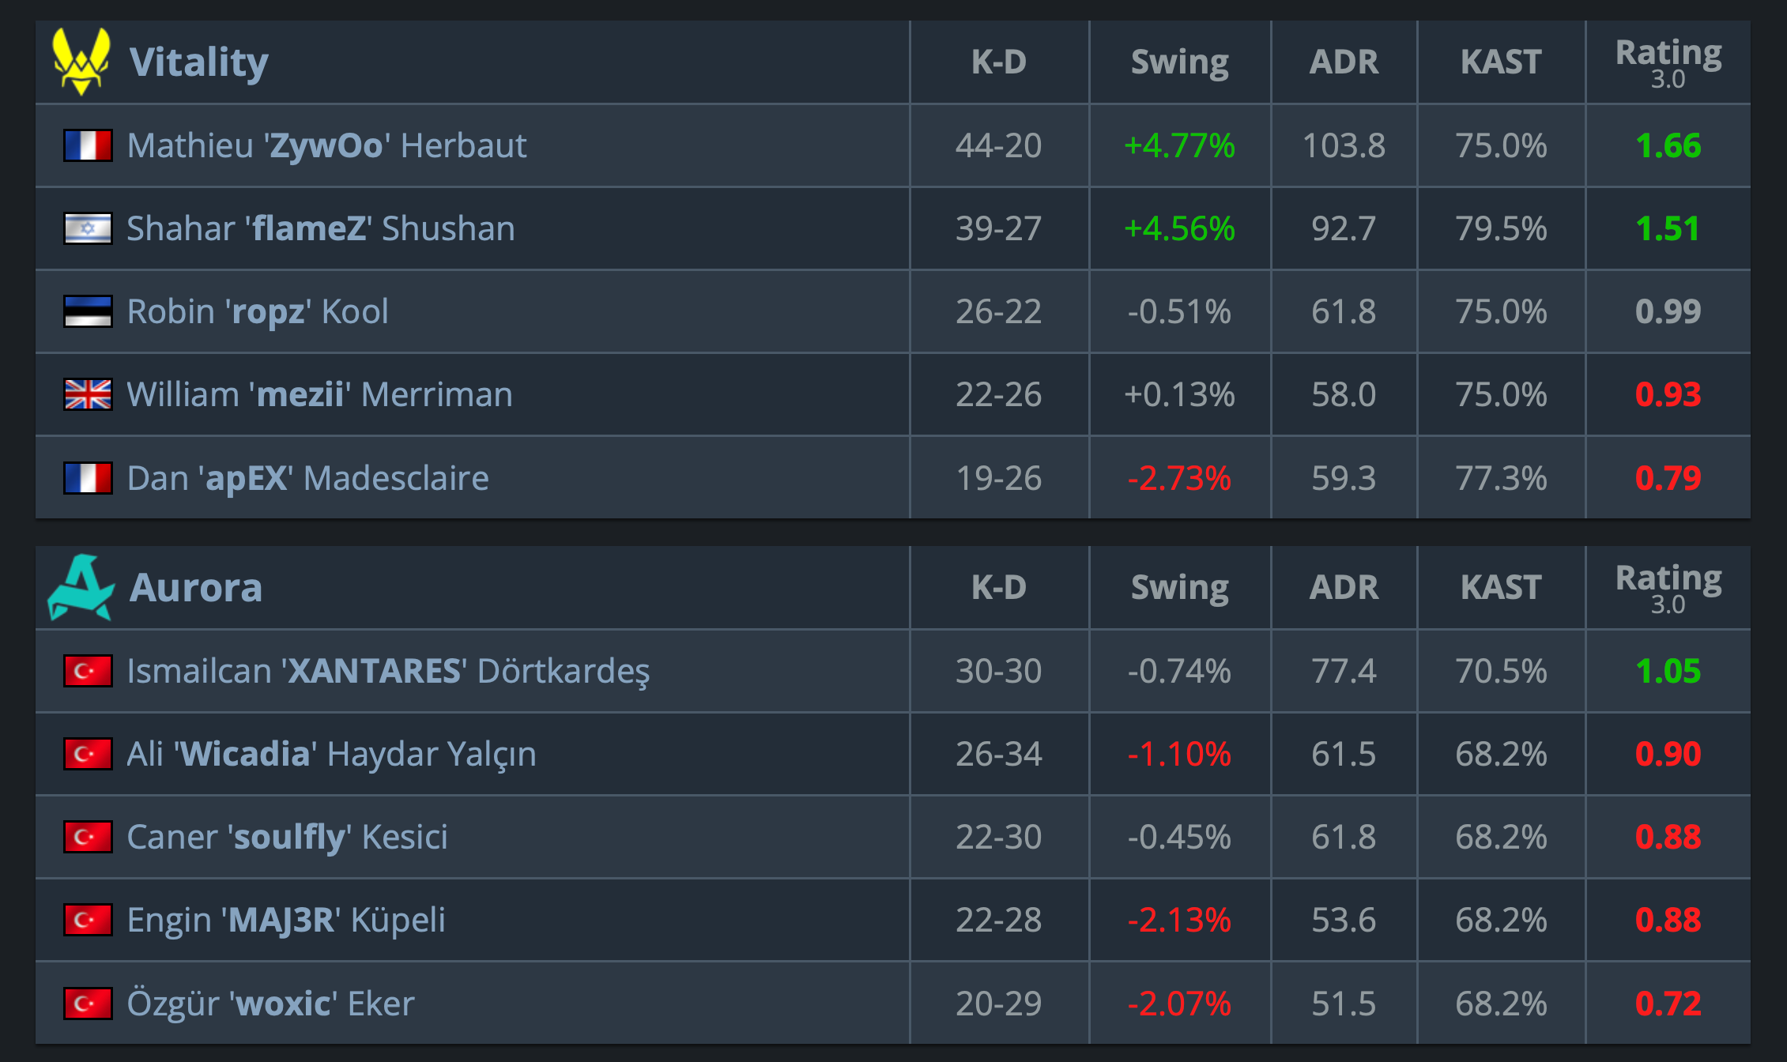The width and height of the screenshot is (1787, 1062).
Task: Click the UK flag beside mezii
Action: click(88, 394)
